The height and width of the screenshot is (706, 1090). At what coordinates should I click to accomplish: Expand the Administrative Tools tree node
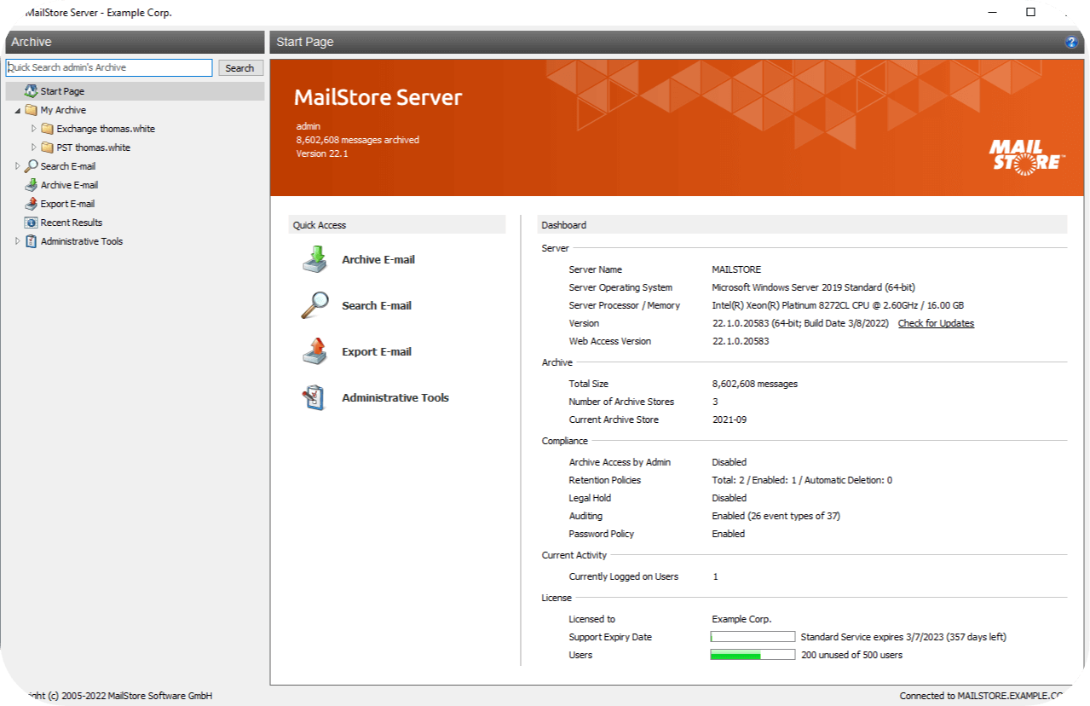click(x=18, y=241)
